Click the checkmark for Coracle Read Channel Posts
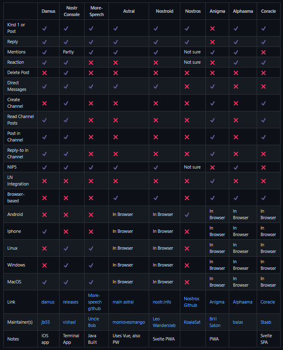283x350 pixels. 263,120
